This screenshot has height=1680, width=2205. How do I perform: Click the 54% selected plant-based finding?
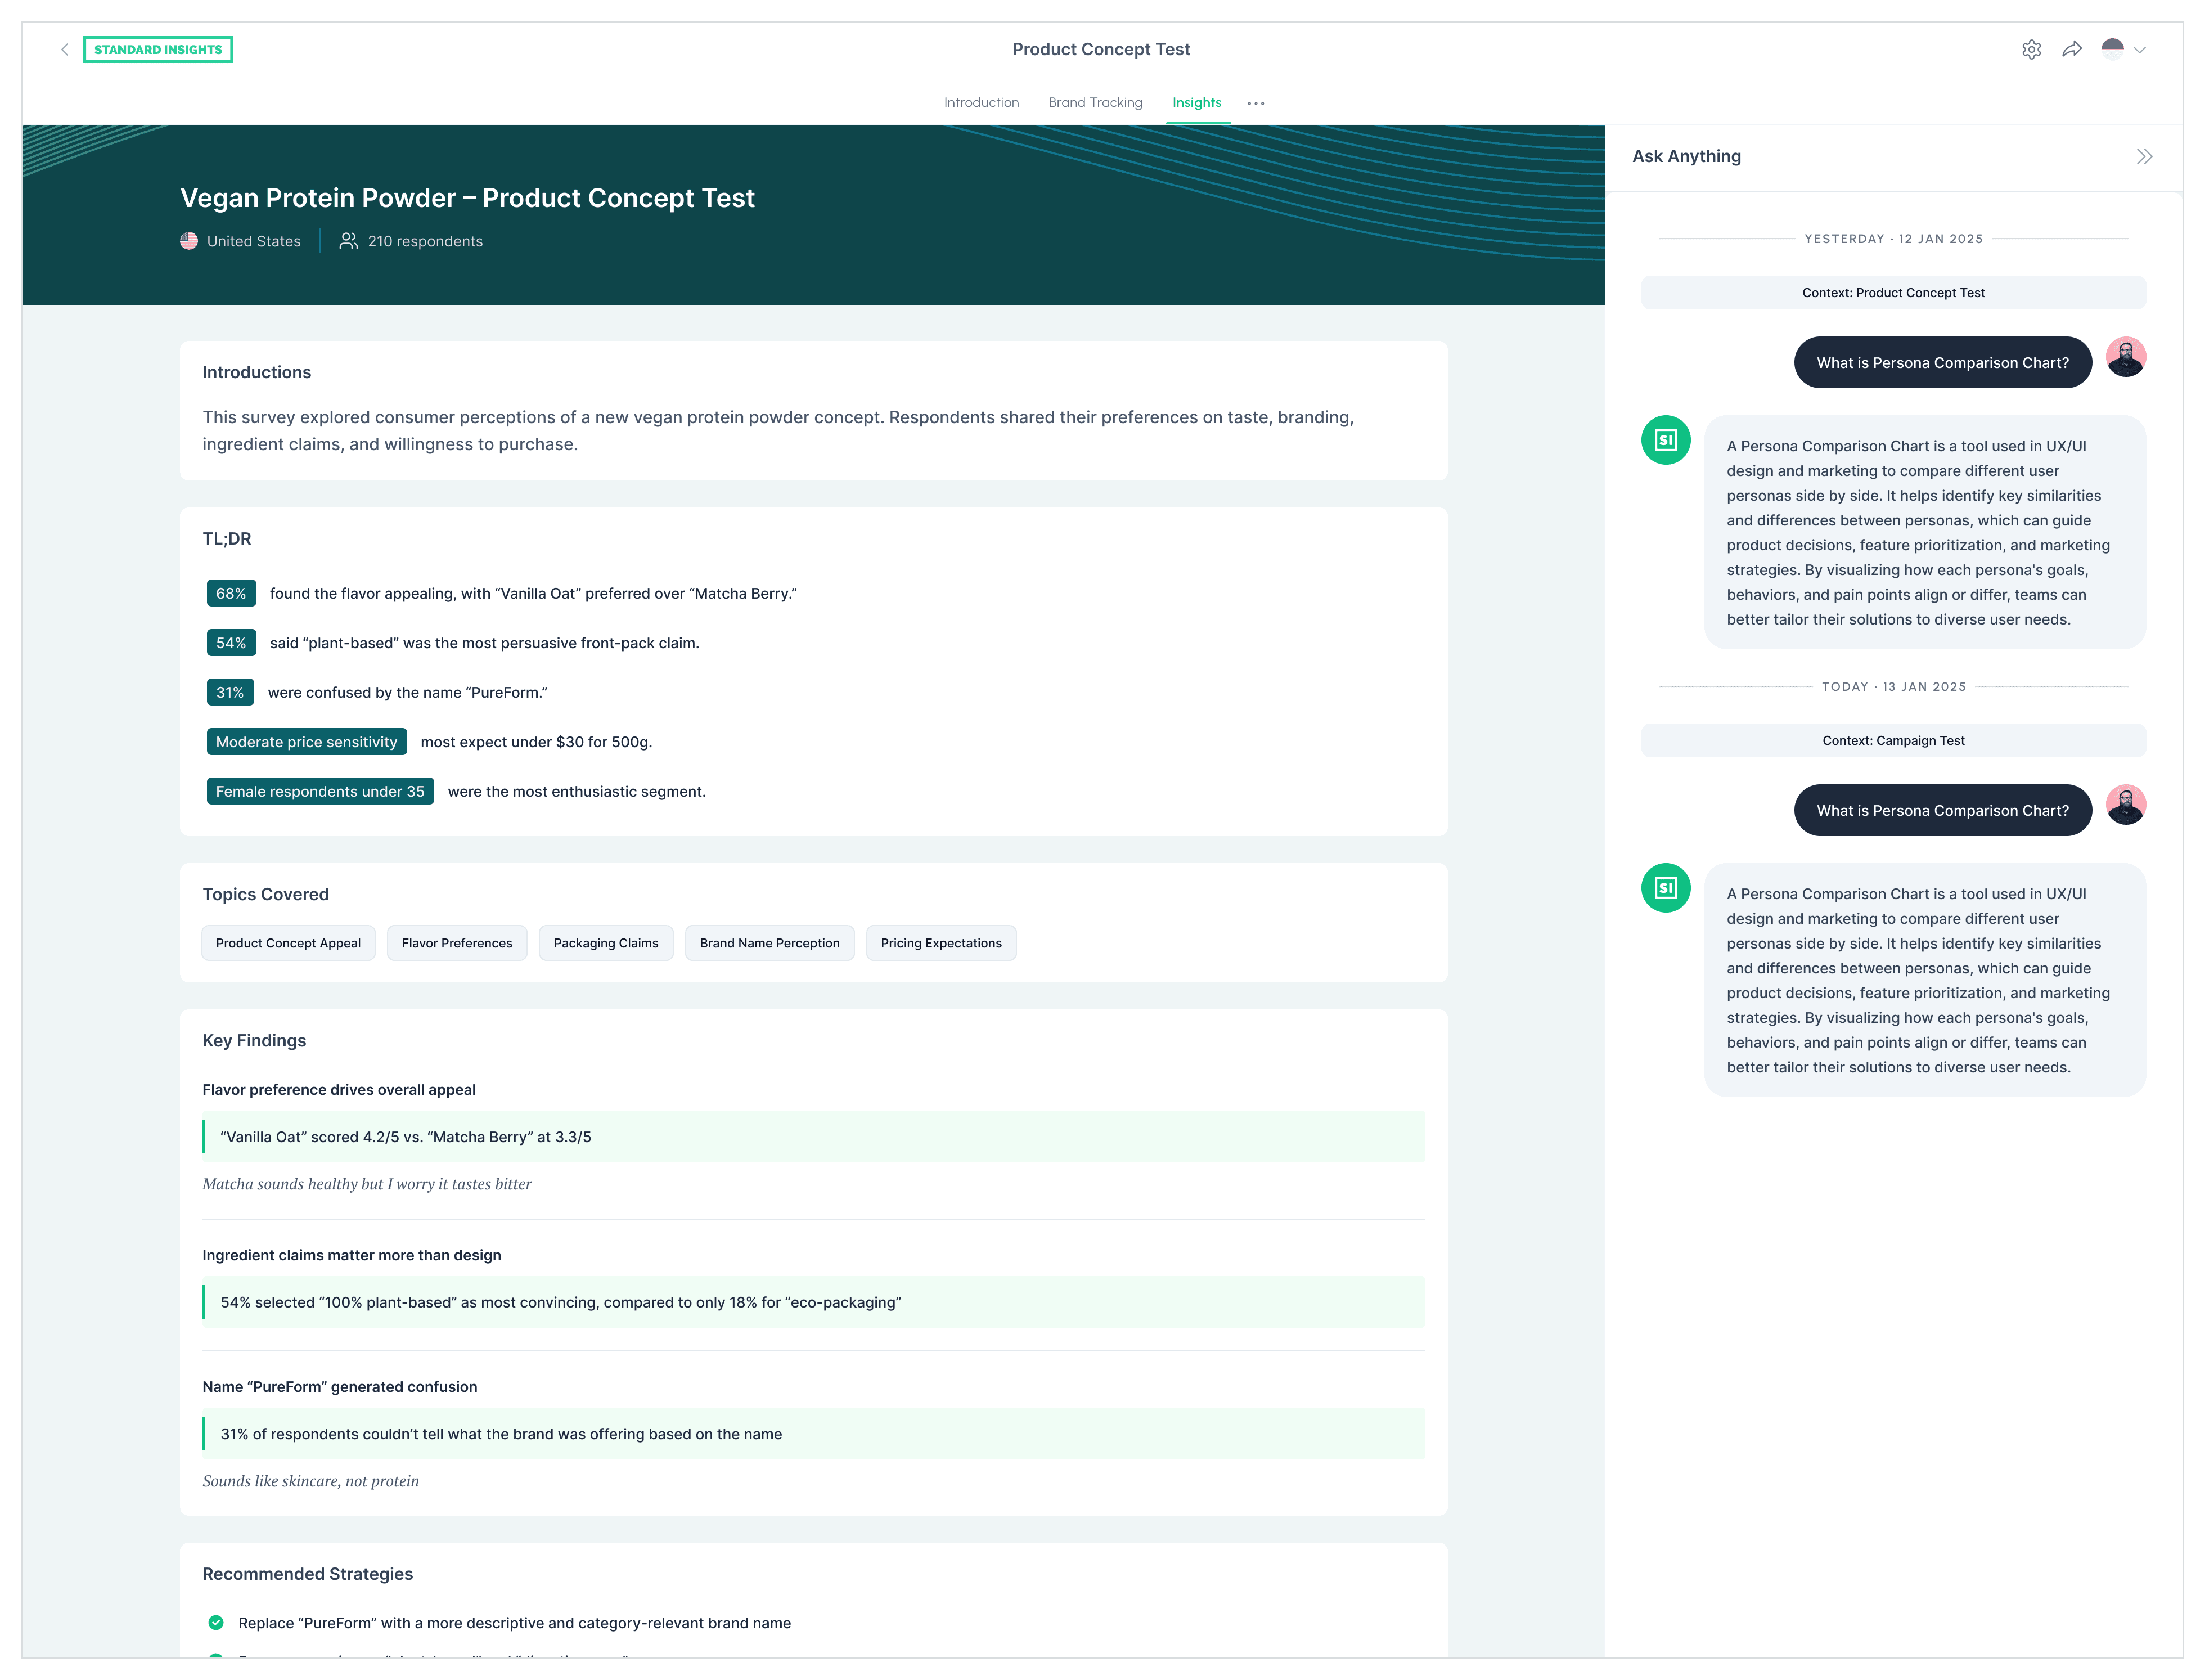point(813,1302)
